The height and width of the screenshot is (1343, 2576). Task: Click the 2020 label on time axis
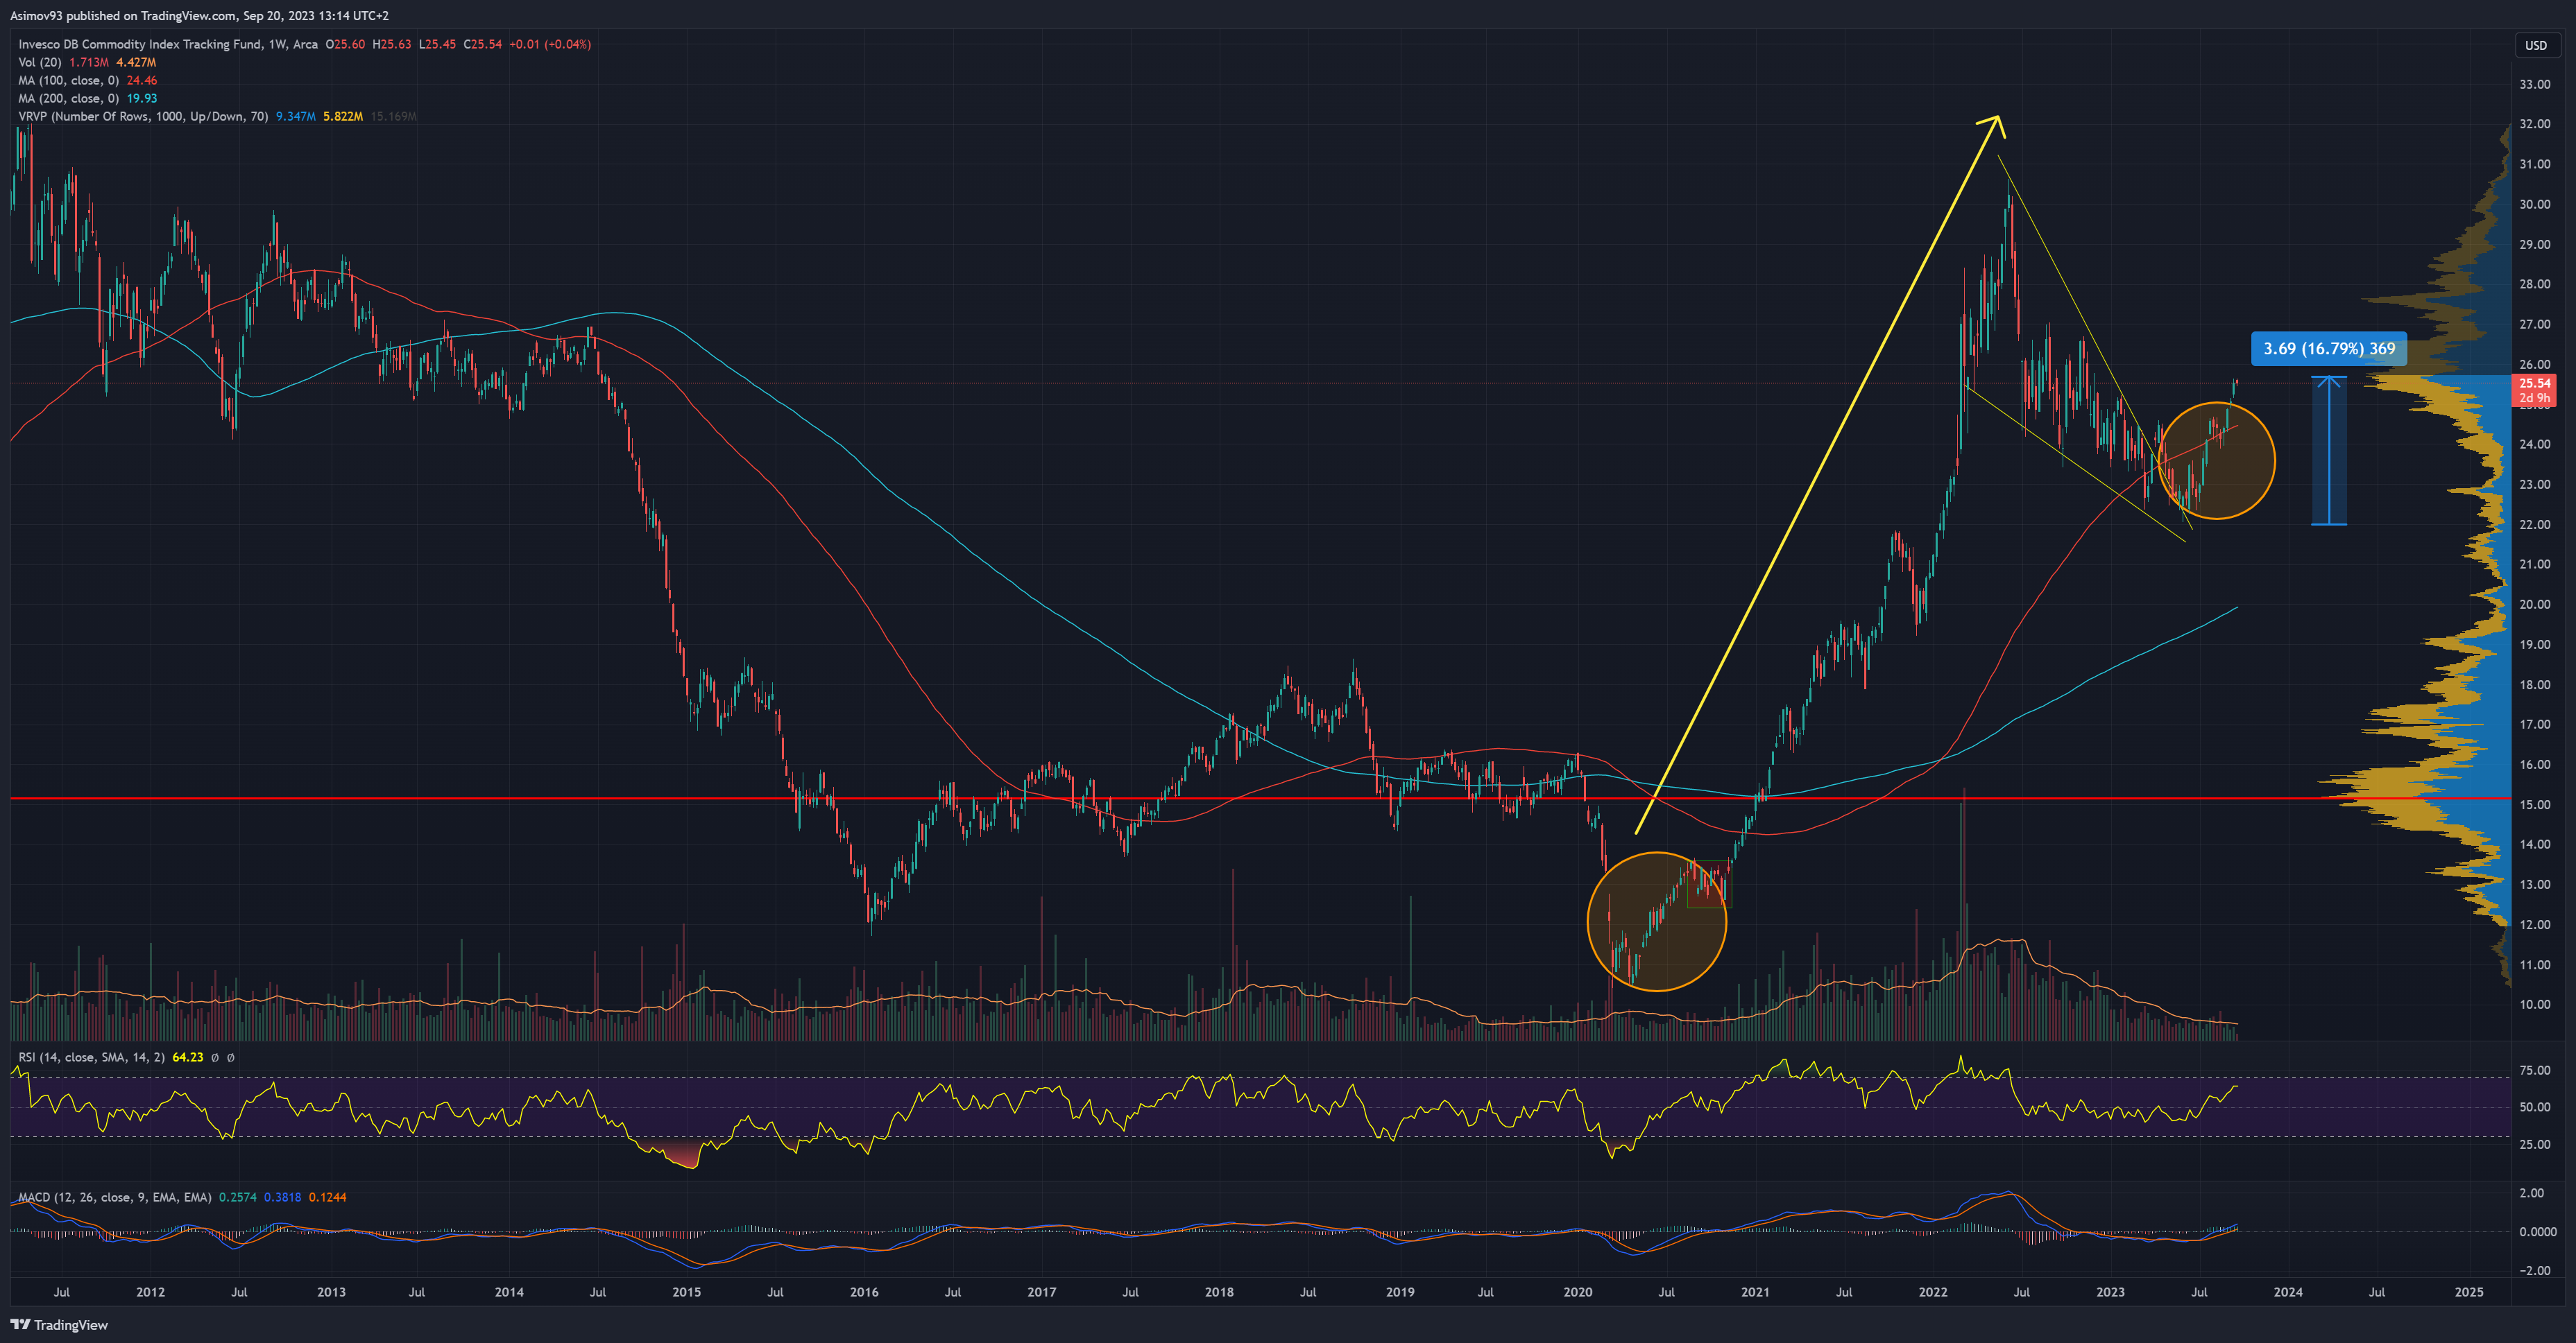tap(1577, 1292)
